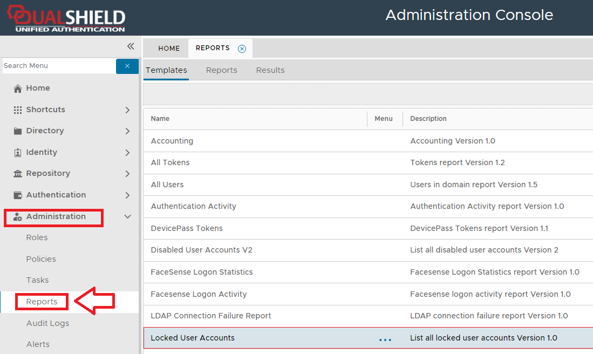Click in the Search Menu field
The width and height of the screenshot is (593, 354).
pos(58,66)
